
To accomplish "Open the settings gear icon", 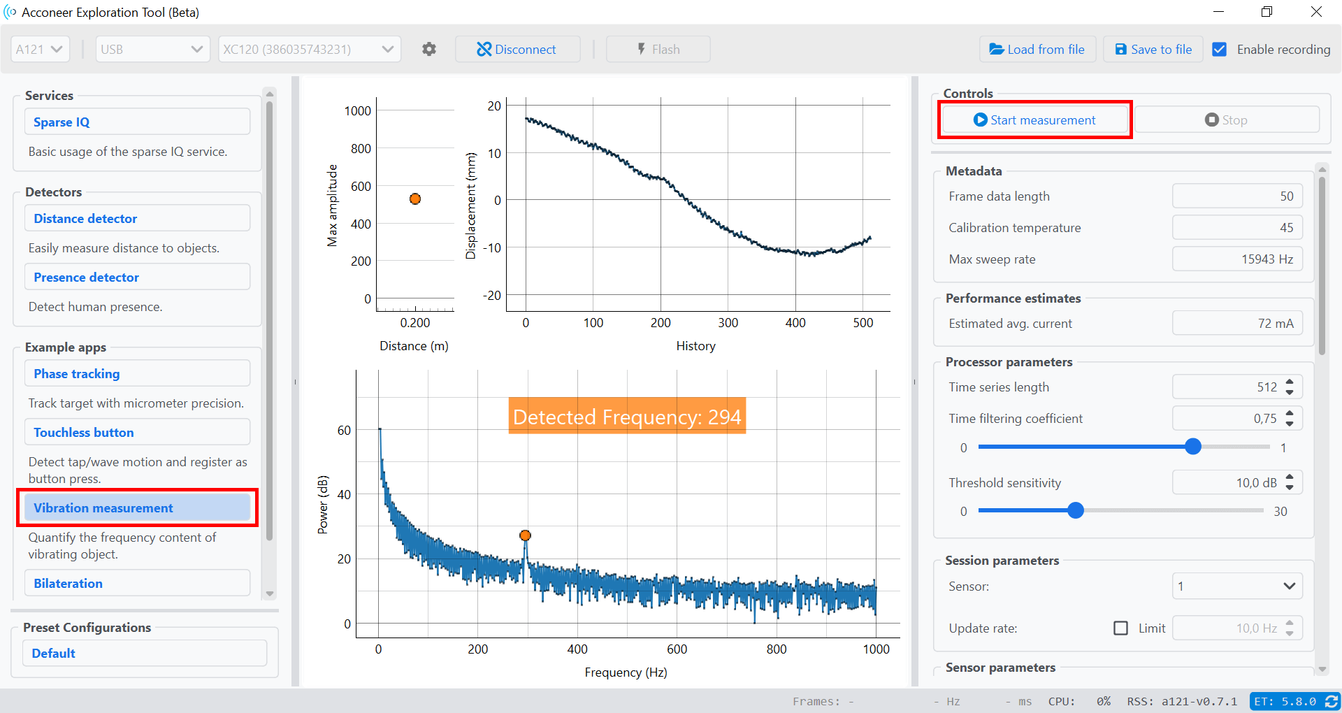I will (429, 49).
